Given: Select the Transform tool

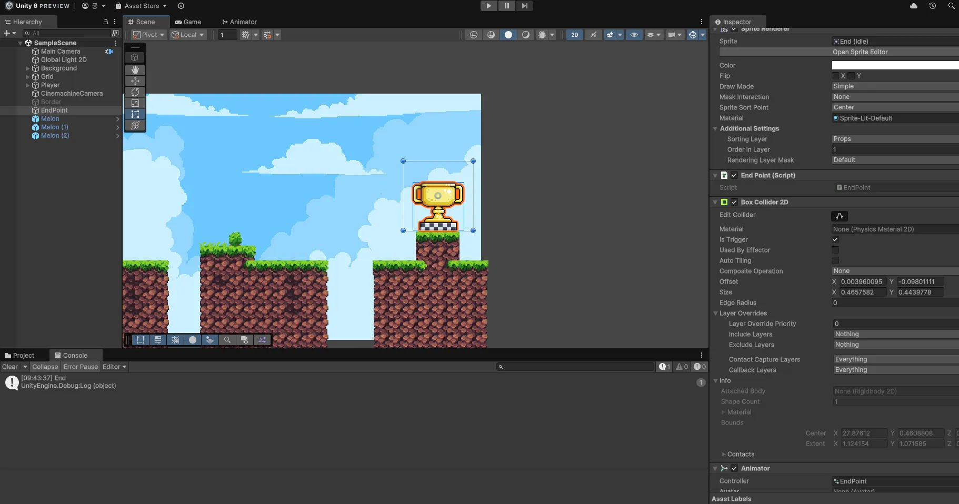Looking at the screenshot, I should pos(135,125).
